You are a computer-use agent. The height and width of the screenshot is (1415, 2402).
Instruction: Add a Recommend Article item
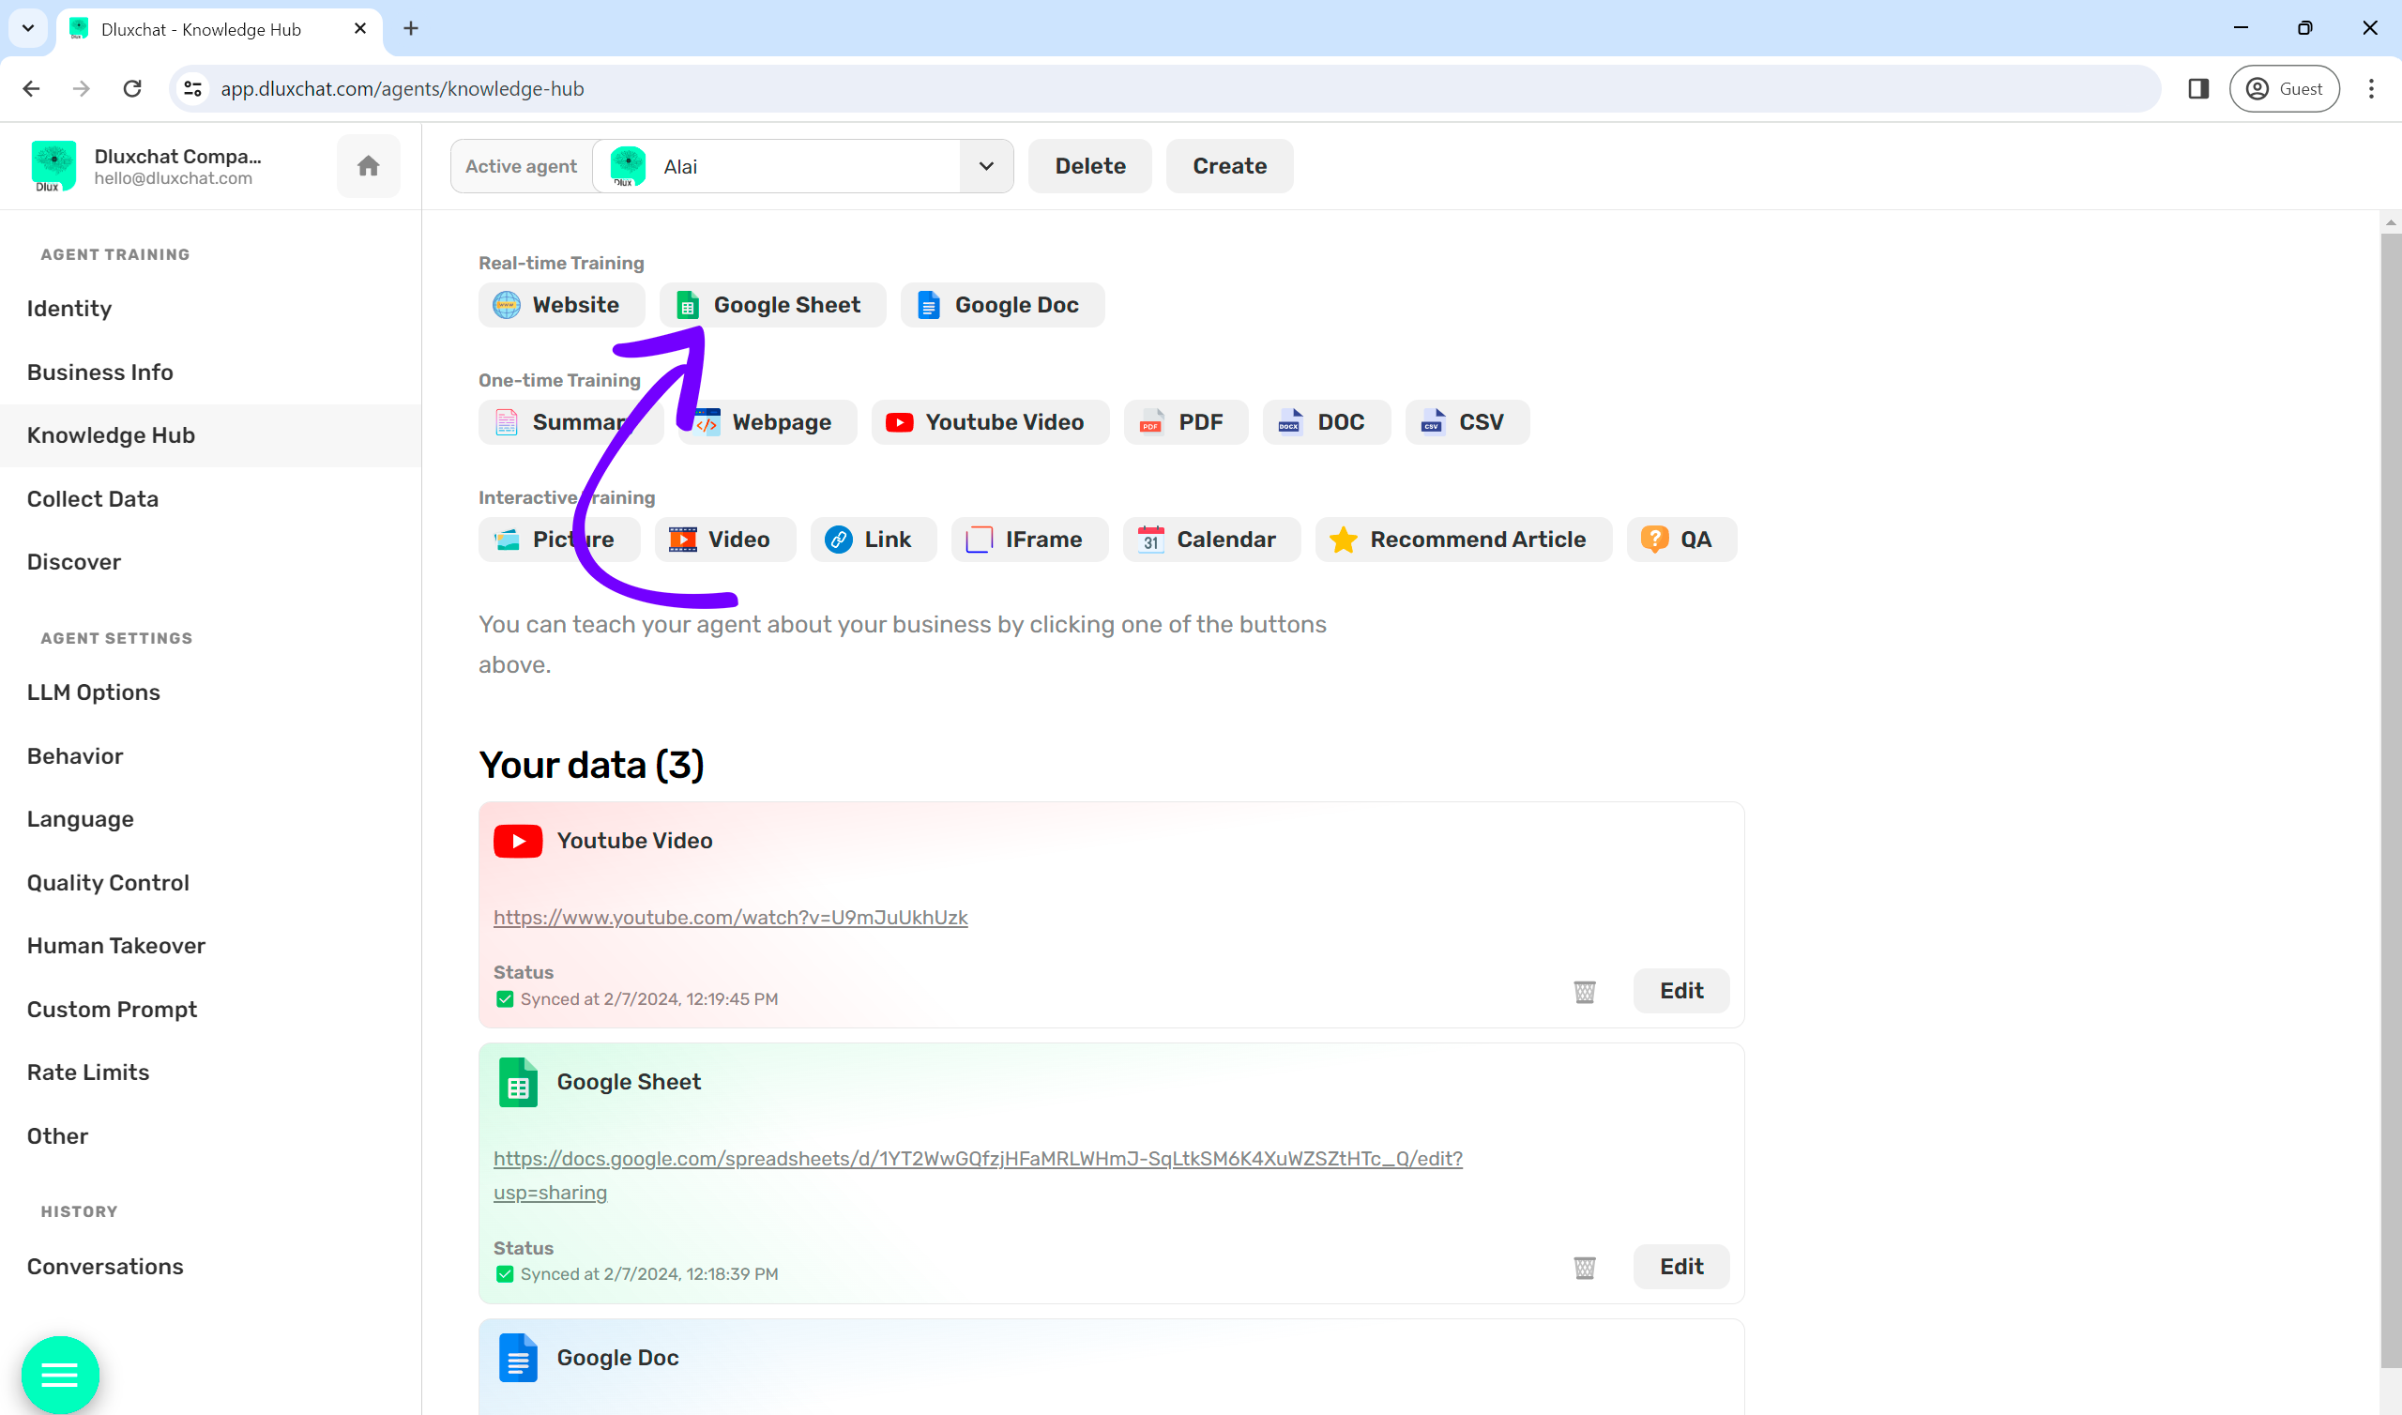pos(1462,540)
